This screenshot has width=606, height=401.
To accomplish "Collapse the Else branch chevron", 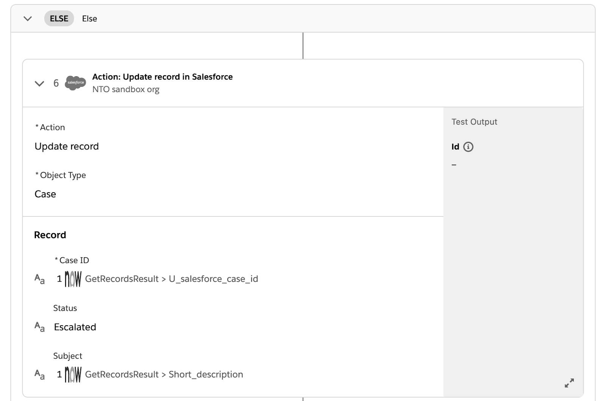I will (28, 19).
